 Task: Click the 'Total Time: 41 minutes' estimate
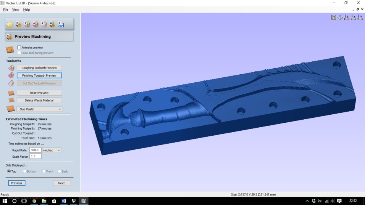(36, 138)
